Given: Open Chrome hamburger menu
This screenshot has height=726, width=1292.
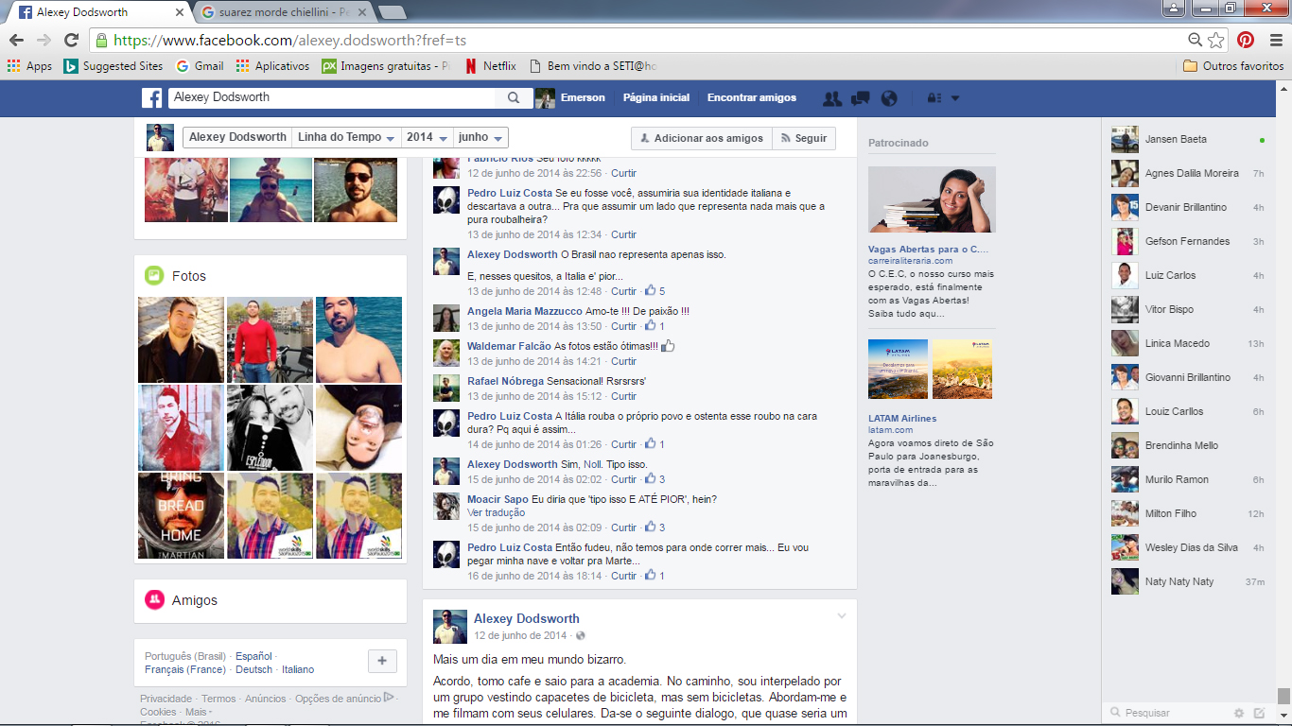Looking at the screenshot, I should [1276, 40].
